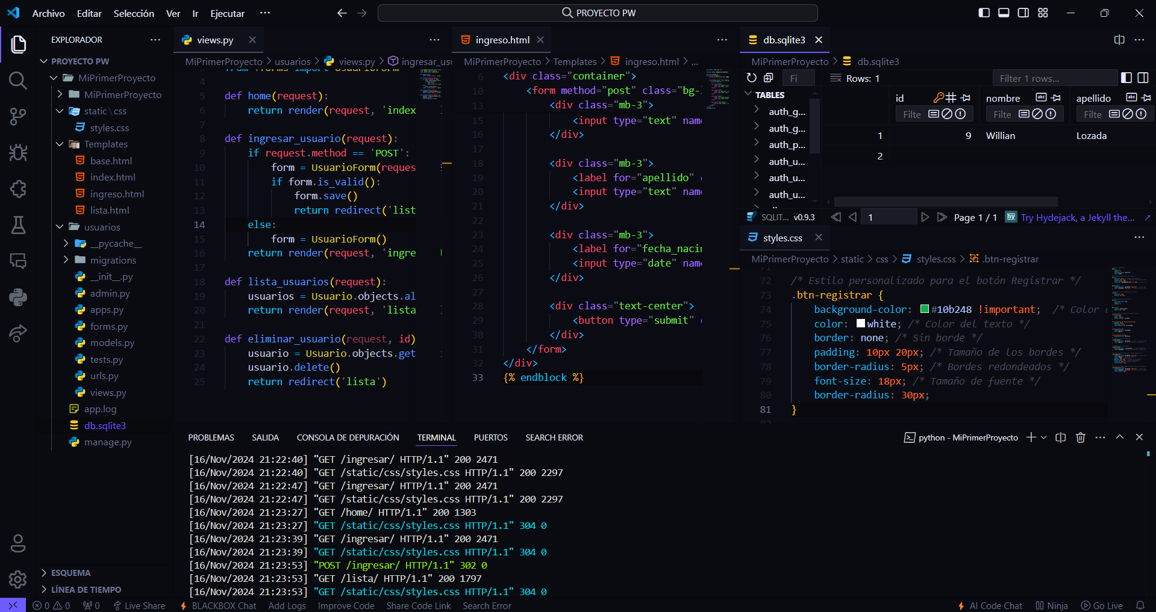Toggle the split panel layout in SQLite viewer
Image resolution: width=1156 pixels, height=612 pixels.
tap(1143, 78)
